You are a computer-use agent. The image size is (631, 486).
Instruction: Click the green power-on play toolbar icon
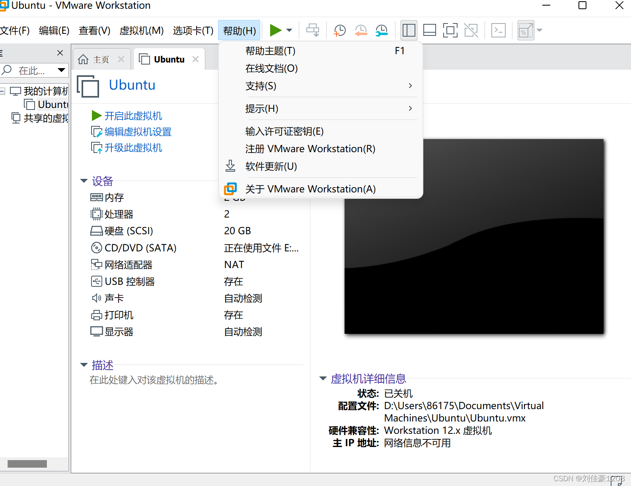coord(275,30)
